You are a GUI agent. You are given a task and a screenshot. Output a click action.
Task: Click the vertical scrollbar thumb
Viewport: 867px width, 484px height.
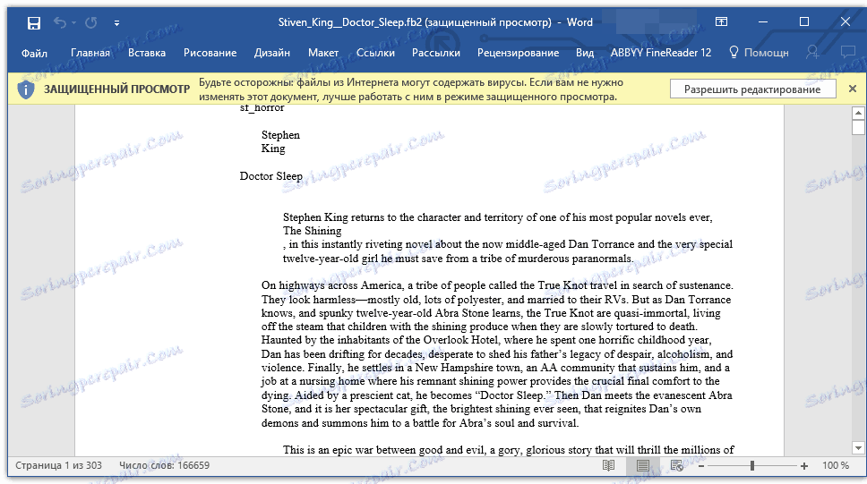click(x=858, y=127)
